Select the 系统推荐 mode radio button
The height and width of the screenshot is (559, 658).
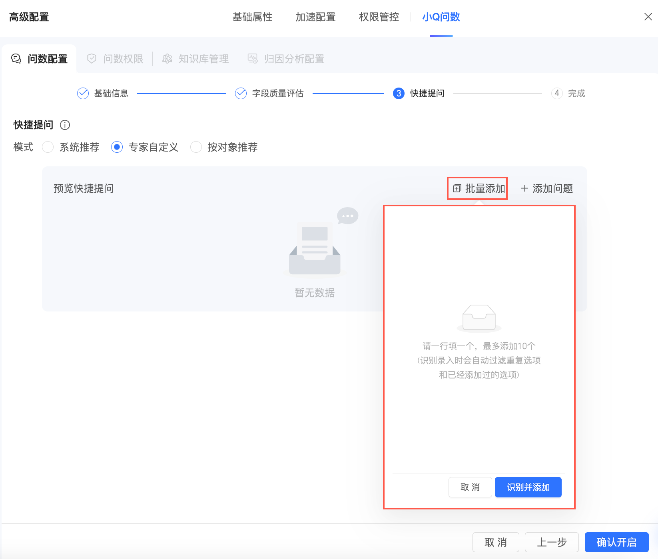pos(48,147)
